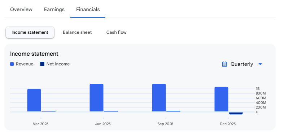Select the Sep 2025 revenue bar
The image size is (284, 133).
tap(159, 98)
